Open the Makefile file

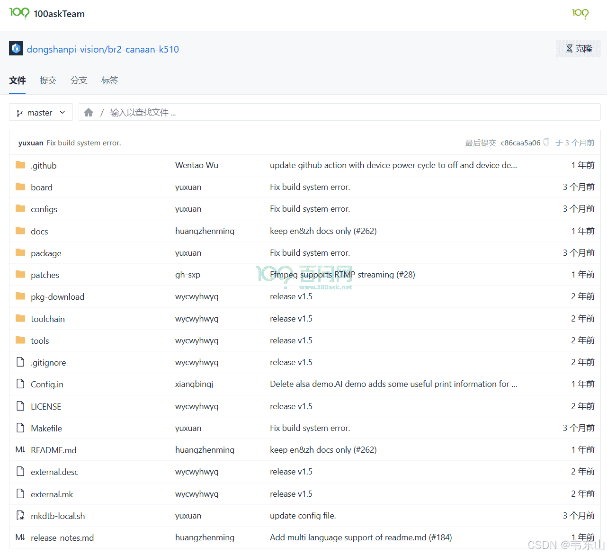pyautogui.click(x=46, y=428)
